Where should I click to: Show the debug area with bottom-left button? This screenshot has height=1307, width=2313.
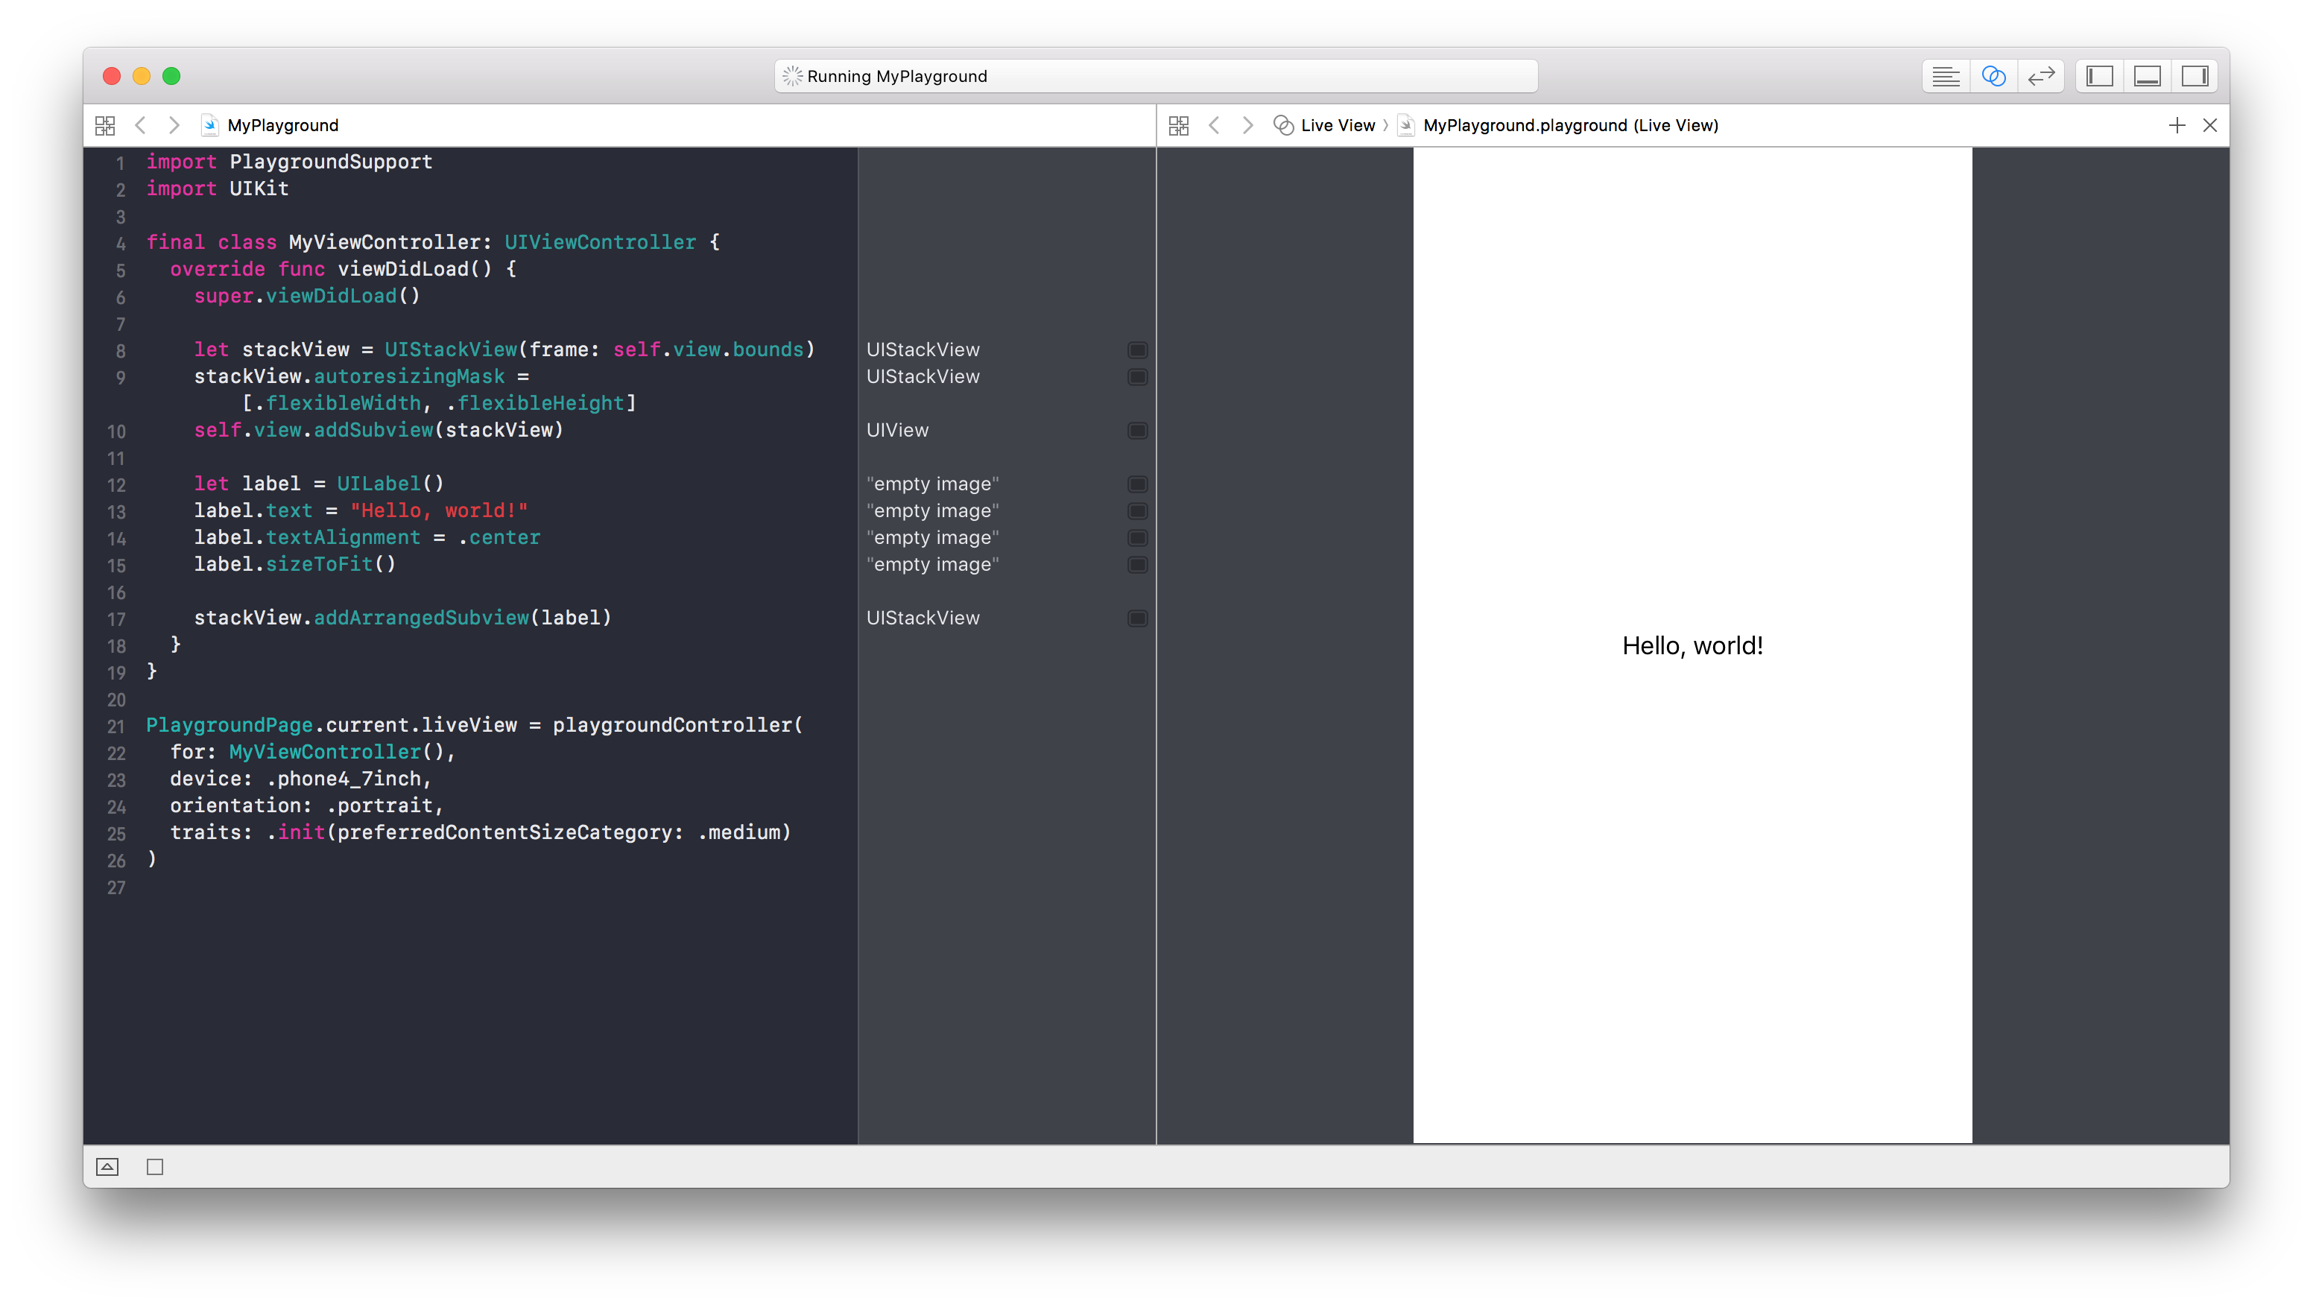(x=107, y=1167)
